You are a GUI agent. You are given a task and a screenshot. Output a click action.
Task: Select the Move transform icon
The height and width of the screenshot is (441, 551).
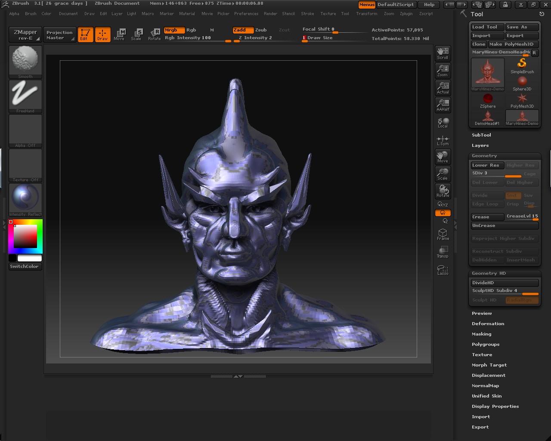pos(119,34)
